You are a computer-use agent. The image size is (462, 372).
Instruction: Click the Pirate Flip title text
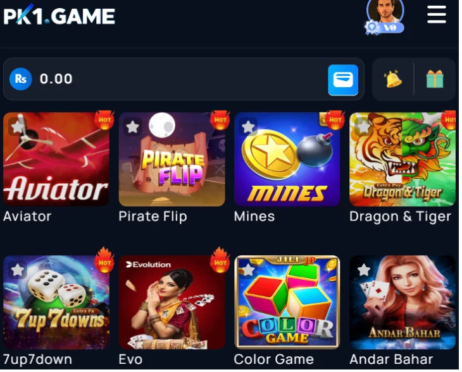tap(153, 217)
